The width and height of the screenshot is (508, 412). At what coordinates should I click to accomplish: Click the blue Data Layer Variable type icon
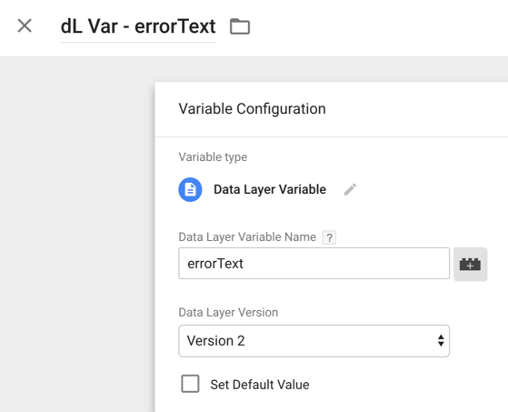[190, 190]
